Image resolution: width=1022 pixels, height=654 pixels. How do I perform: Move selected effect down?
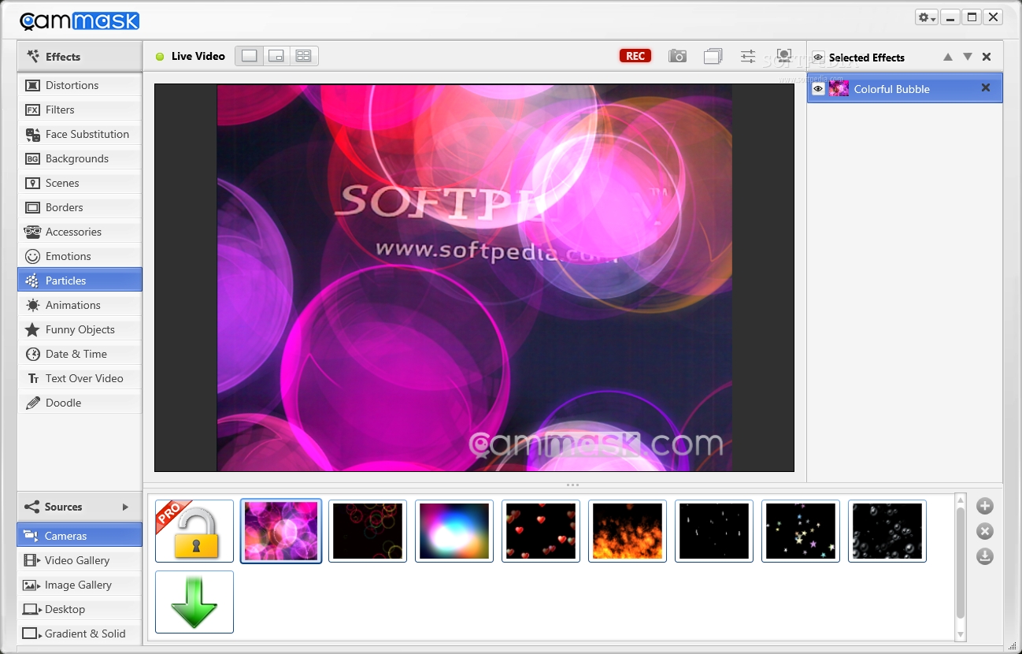[x=968, y=57]
